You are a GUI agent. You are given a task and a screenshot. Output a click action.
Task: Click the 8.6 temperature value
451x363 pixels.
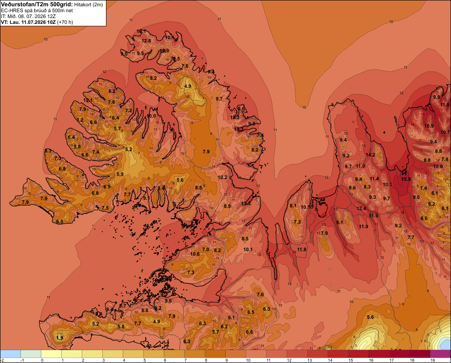click(x=352, y=188)
